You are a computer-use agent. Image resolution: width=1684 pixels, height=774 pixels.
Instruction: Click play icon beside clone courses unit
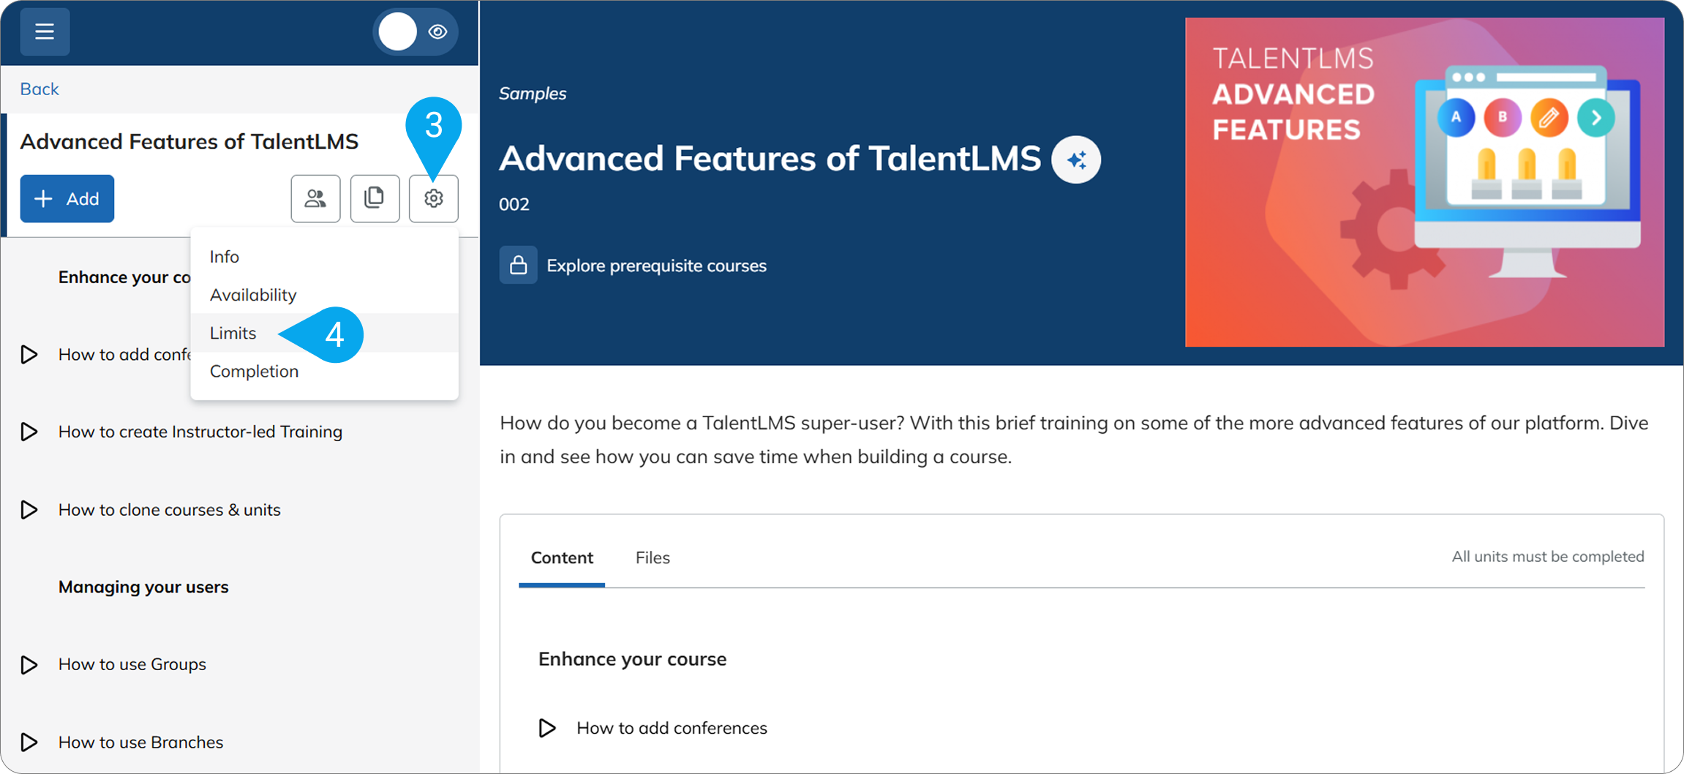(29, 510)
